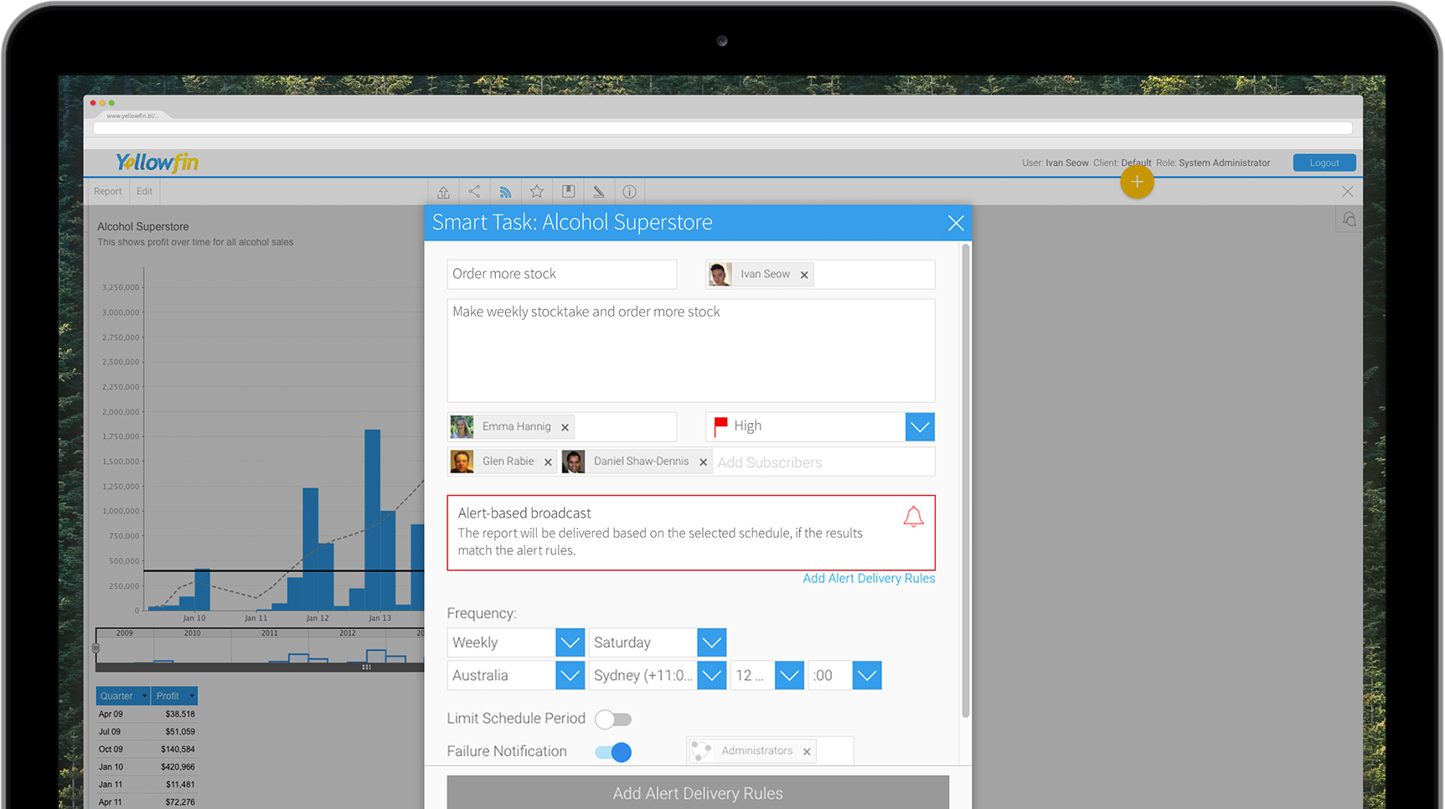1445x809 pixels.
Task: Open the broadcast feed icon
Action: click(505, 192)
